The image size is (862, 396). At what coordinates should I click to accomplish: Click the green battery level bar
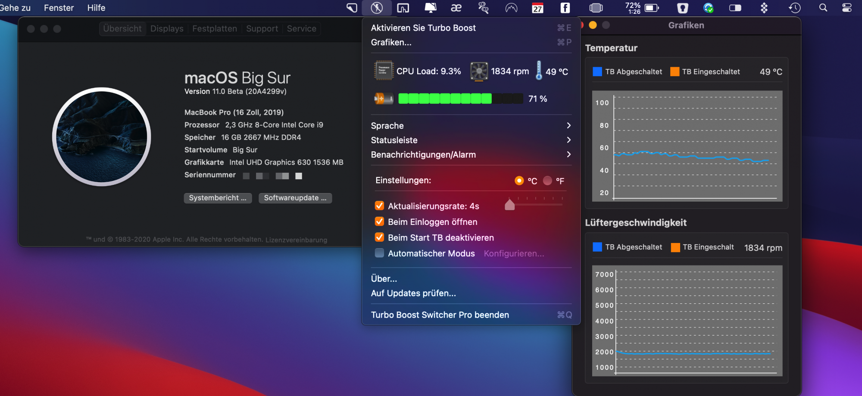pyautogui.click(x=461, y=99)
